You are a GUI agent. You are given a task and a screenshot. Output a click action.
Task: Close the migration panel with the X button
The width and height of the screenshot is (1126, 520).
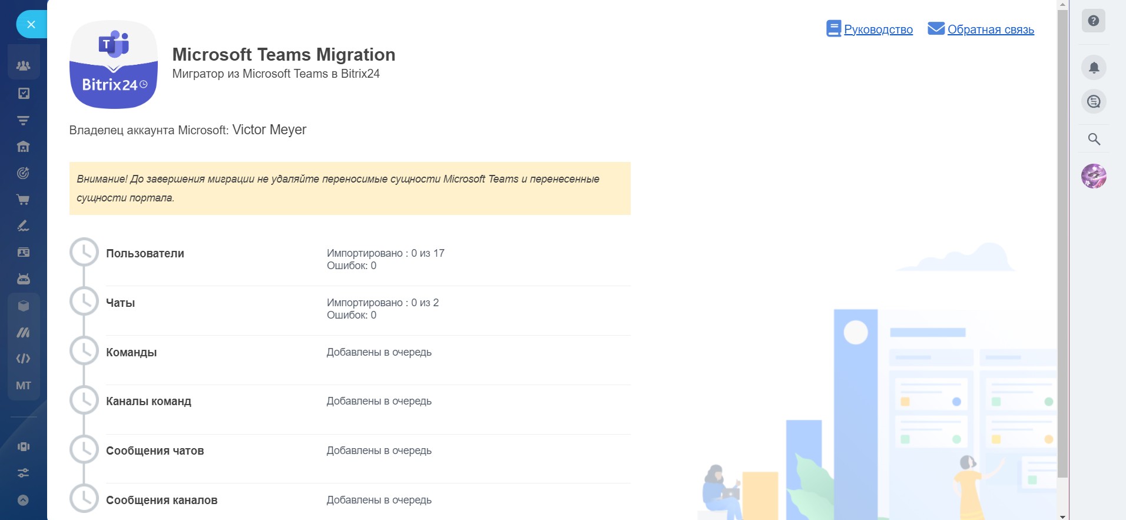click(31, 24)
